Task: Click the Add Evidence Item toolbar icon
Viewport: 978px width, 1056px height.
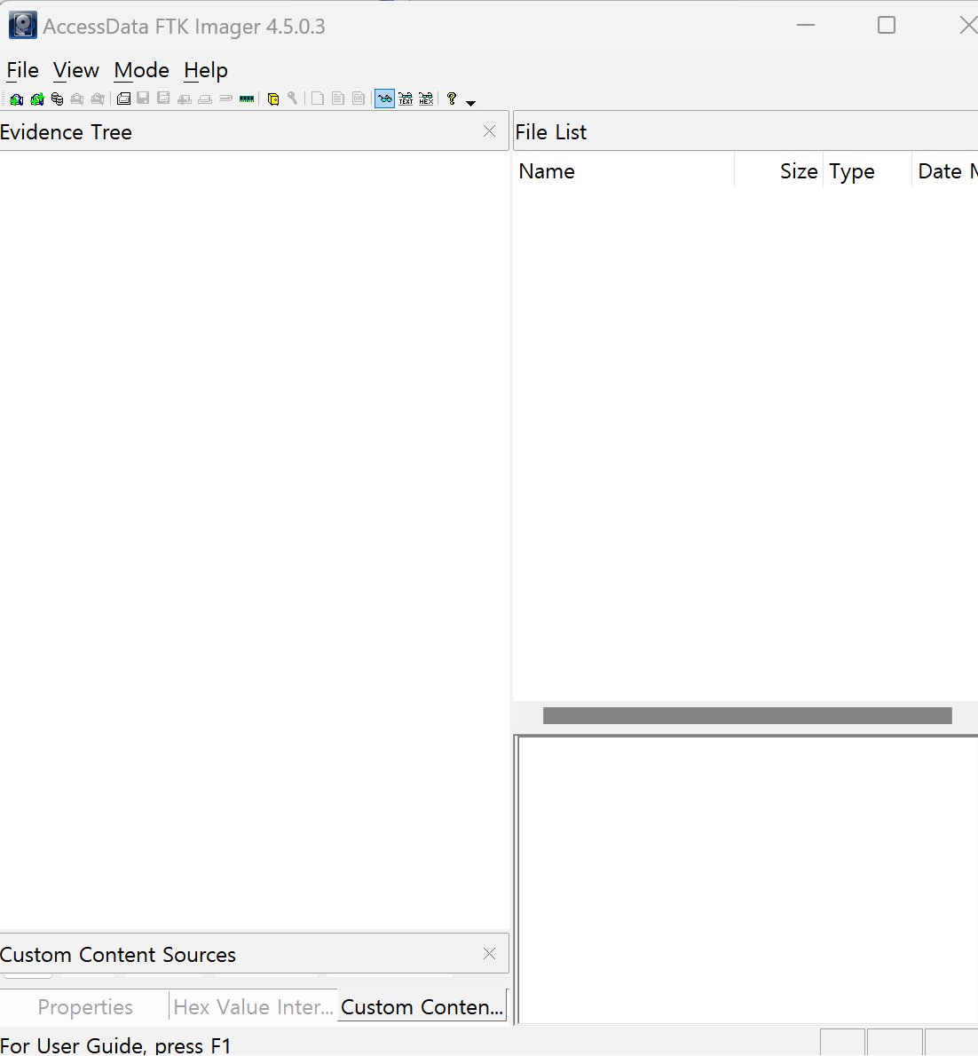Action: coord(17,99)
